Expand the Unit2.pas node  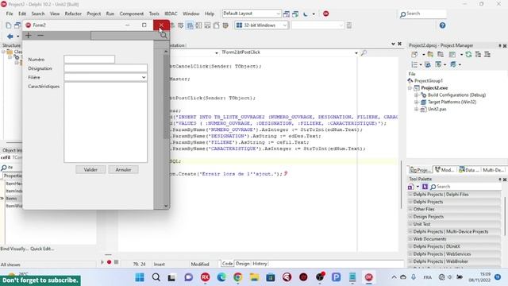[x=417, y=110]
